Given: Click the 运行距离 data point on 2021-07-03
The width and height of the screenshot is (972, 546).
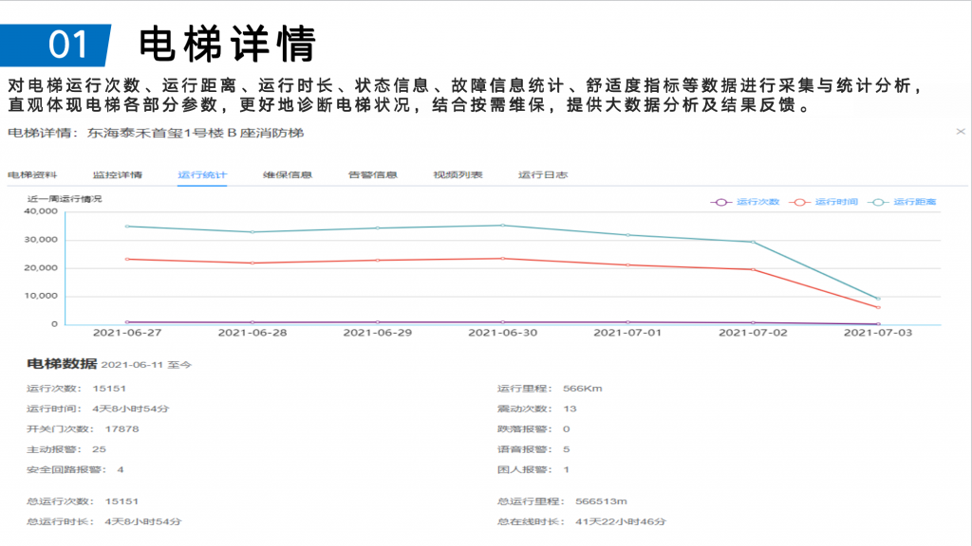Looking at the screenshot, I should pos(878,299).
